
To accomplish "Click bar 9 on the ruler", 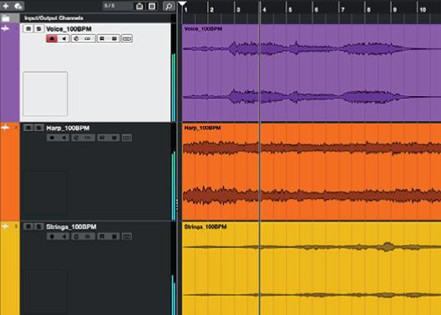I will (x=395, y=10).
